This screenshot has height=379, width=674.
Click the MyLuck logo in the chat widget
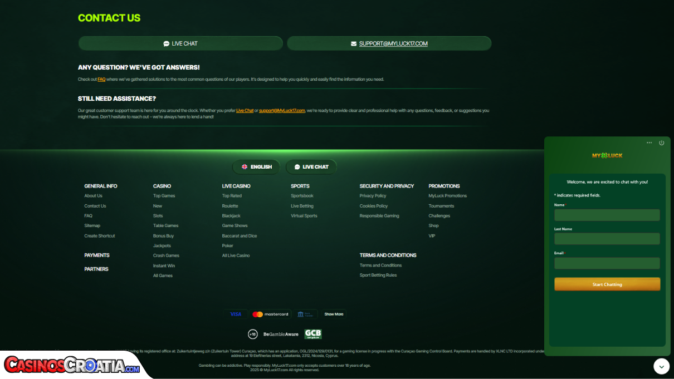(x=607, y=156)
